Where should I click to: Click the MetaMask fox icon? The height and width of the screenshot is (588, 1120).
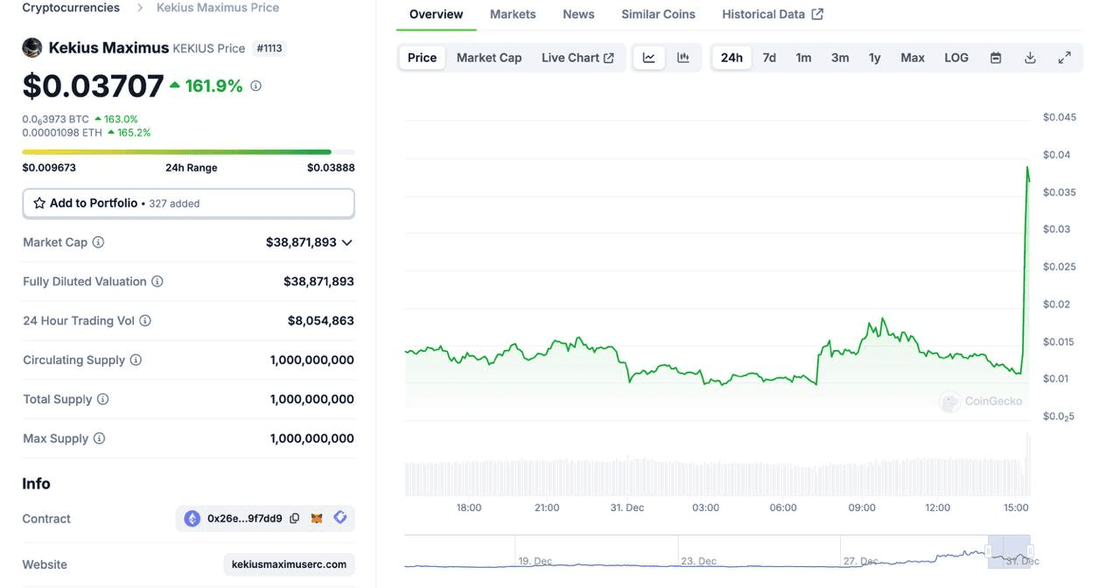pyautogui.click(x=317, y=519)
